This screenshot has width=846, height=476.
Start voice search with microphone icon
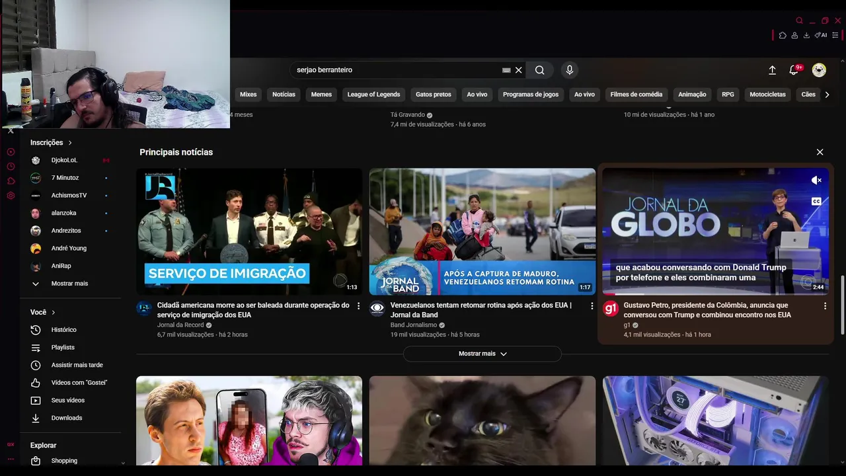pyautogui.click(x=570, y=70)
